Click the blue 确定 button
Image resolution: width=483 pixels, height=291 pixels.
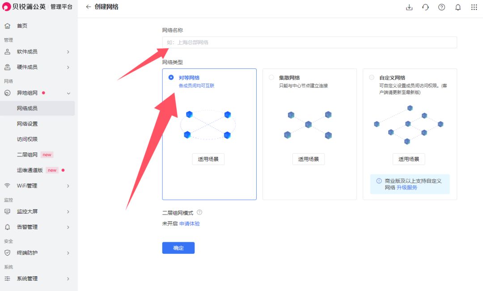coord(178,248)
